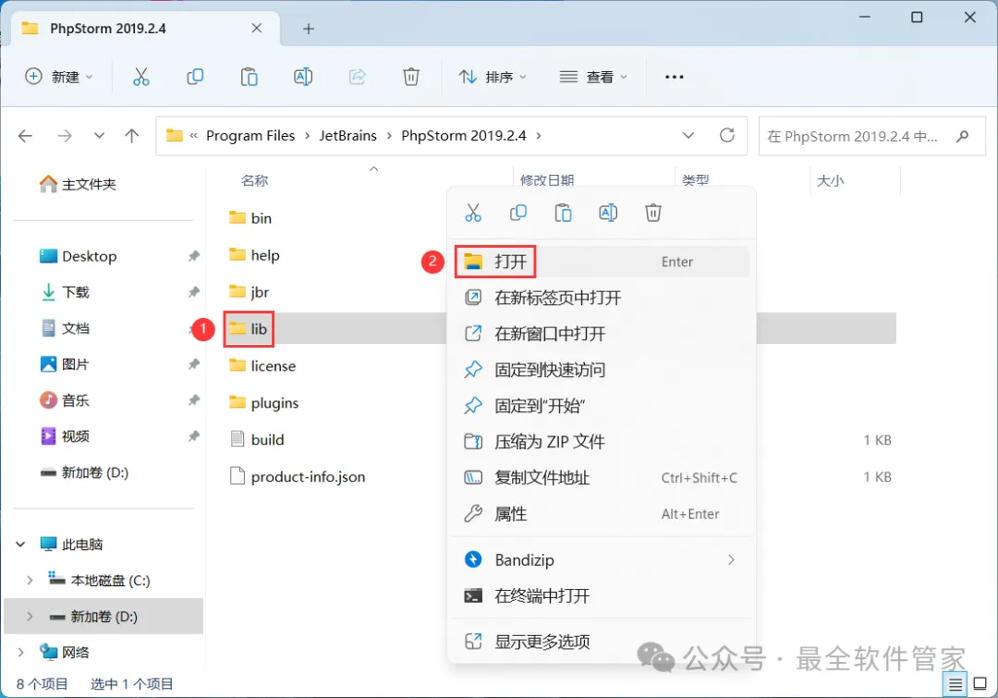Click the Copy icon in the toolbar
The image size is (998, 698).
(x=195, y=77)
